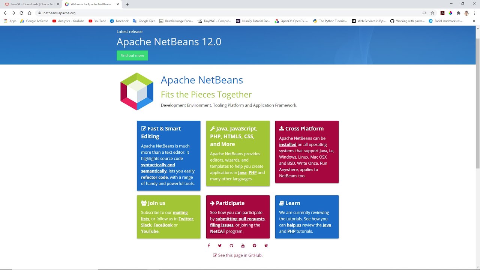This screenshot has width=480, height=270.
Task: Open the Analytics - YouTube bookmark
Action: click(68, 21)
